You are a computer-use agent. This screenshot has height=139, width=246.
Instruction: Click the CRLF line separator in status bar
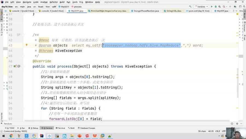218,131
